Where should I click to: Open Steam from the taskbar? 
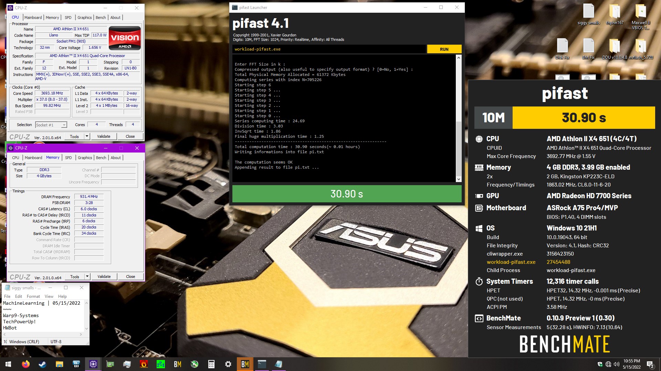click(x=42, y=364)
